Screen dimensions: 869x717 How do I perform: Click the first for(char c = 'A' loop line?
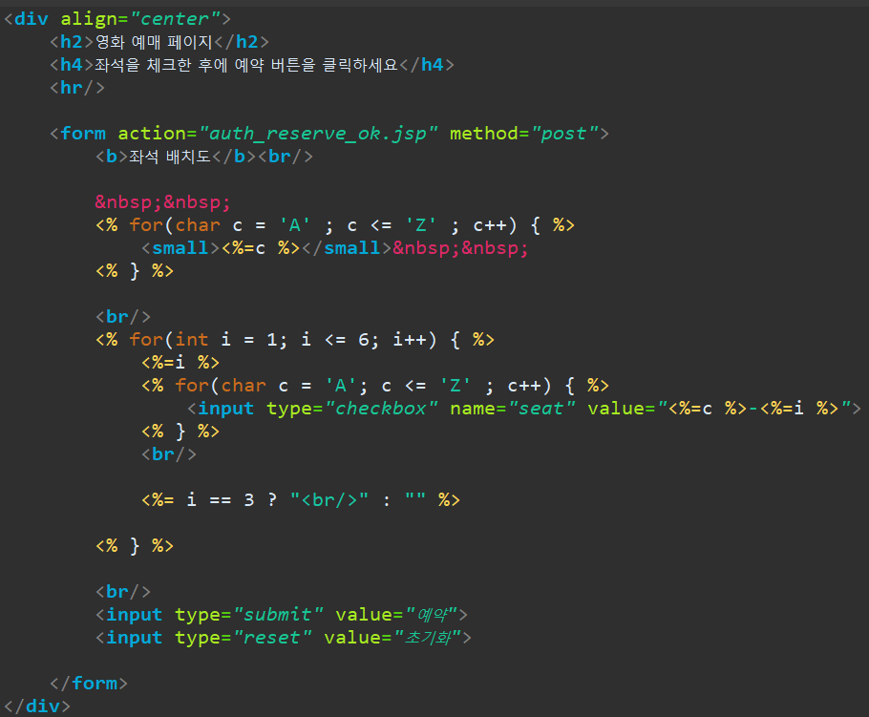pos(335,225)
